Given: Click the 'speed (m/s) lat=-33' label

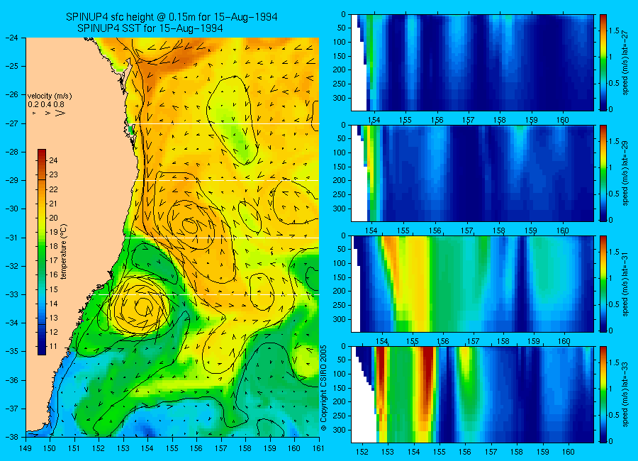Looking at the screenshot, I should tap(626, 394).
